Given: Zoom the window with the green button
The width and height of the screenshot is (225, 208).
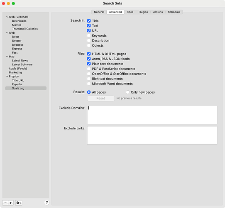Looking at the screenshot, I should (x=13, y=3).
